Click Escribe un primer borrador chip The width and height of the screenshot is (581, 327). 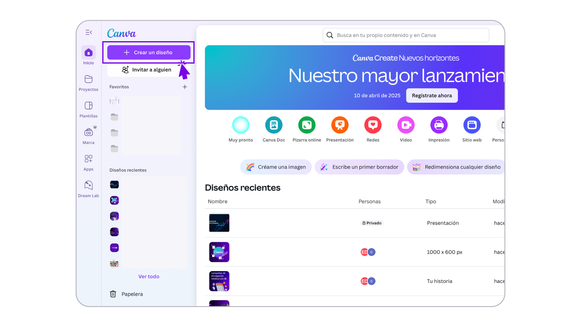tap(359, 167)
